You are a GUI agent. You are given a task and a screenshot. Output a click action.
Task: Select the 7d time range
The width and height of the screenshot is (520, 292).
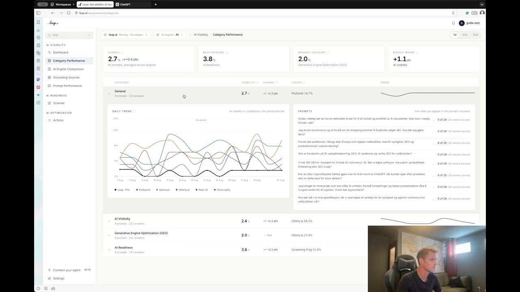pos(455,35)
